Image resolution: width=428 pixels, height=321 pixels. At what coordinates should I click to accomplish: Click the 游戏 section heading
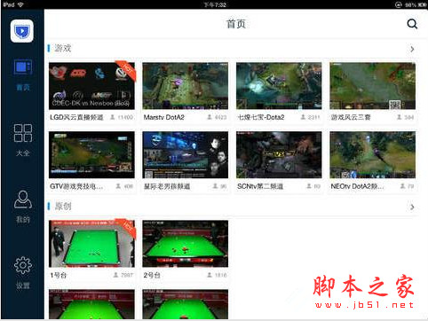[x=63, y=48]
